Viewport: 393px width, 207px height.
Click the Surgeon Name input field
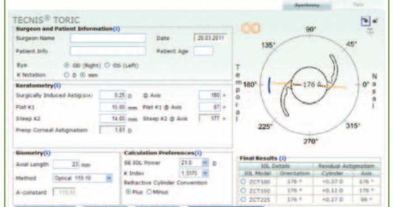tap(108, 38)
